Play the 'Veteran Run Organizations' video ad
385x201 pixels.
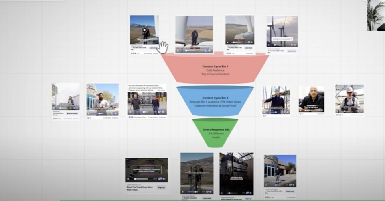click(x=222, y=193)
